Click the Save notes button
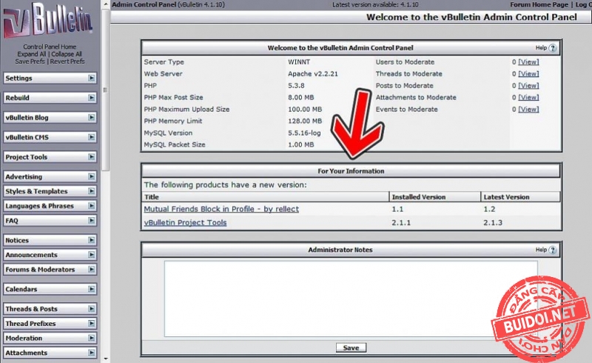 (x=351, y=347)
